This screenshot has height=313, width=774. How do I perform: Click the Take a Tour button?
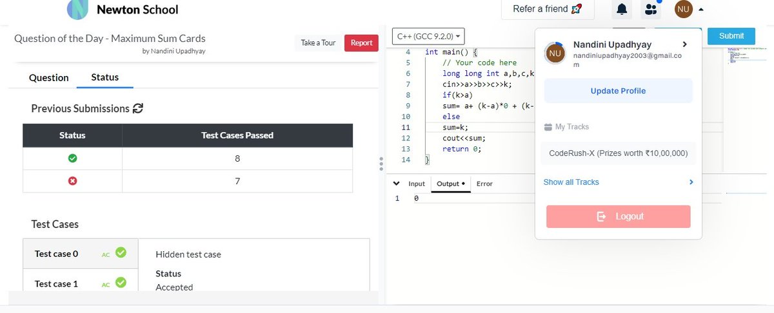coord(319,43)
